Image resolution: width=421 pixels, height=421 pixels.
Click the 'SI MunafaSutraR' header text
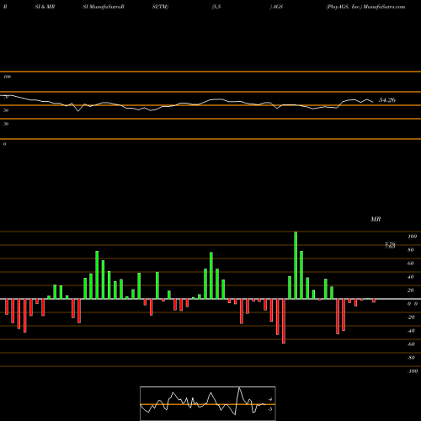pos(104,7)
